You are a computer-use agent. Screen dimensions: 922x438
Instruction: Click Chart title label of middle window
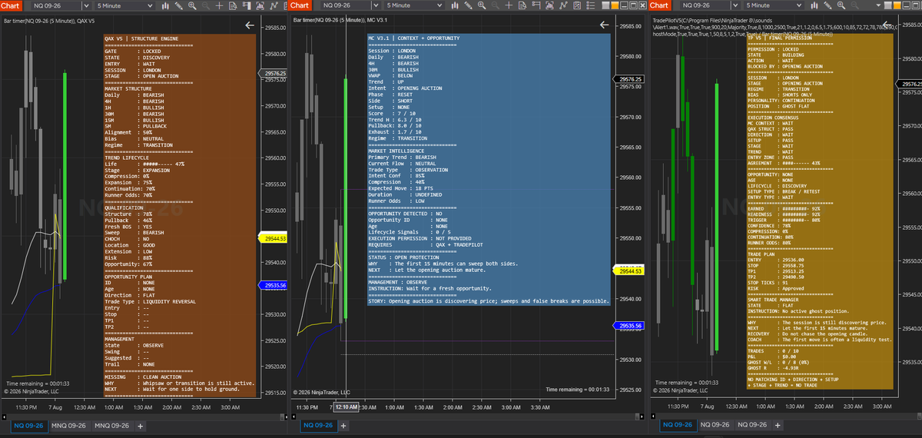[x=300, y=5]
